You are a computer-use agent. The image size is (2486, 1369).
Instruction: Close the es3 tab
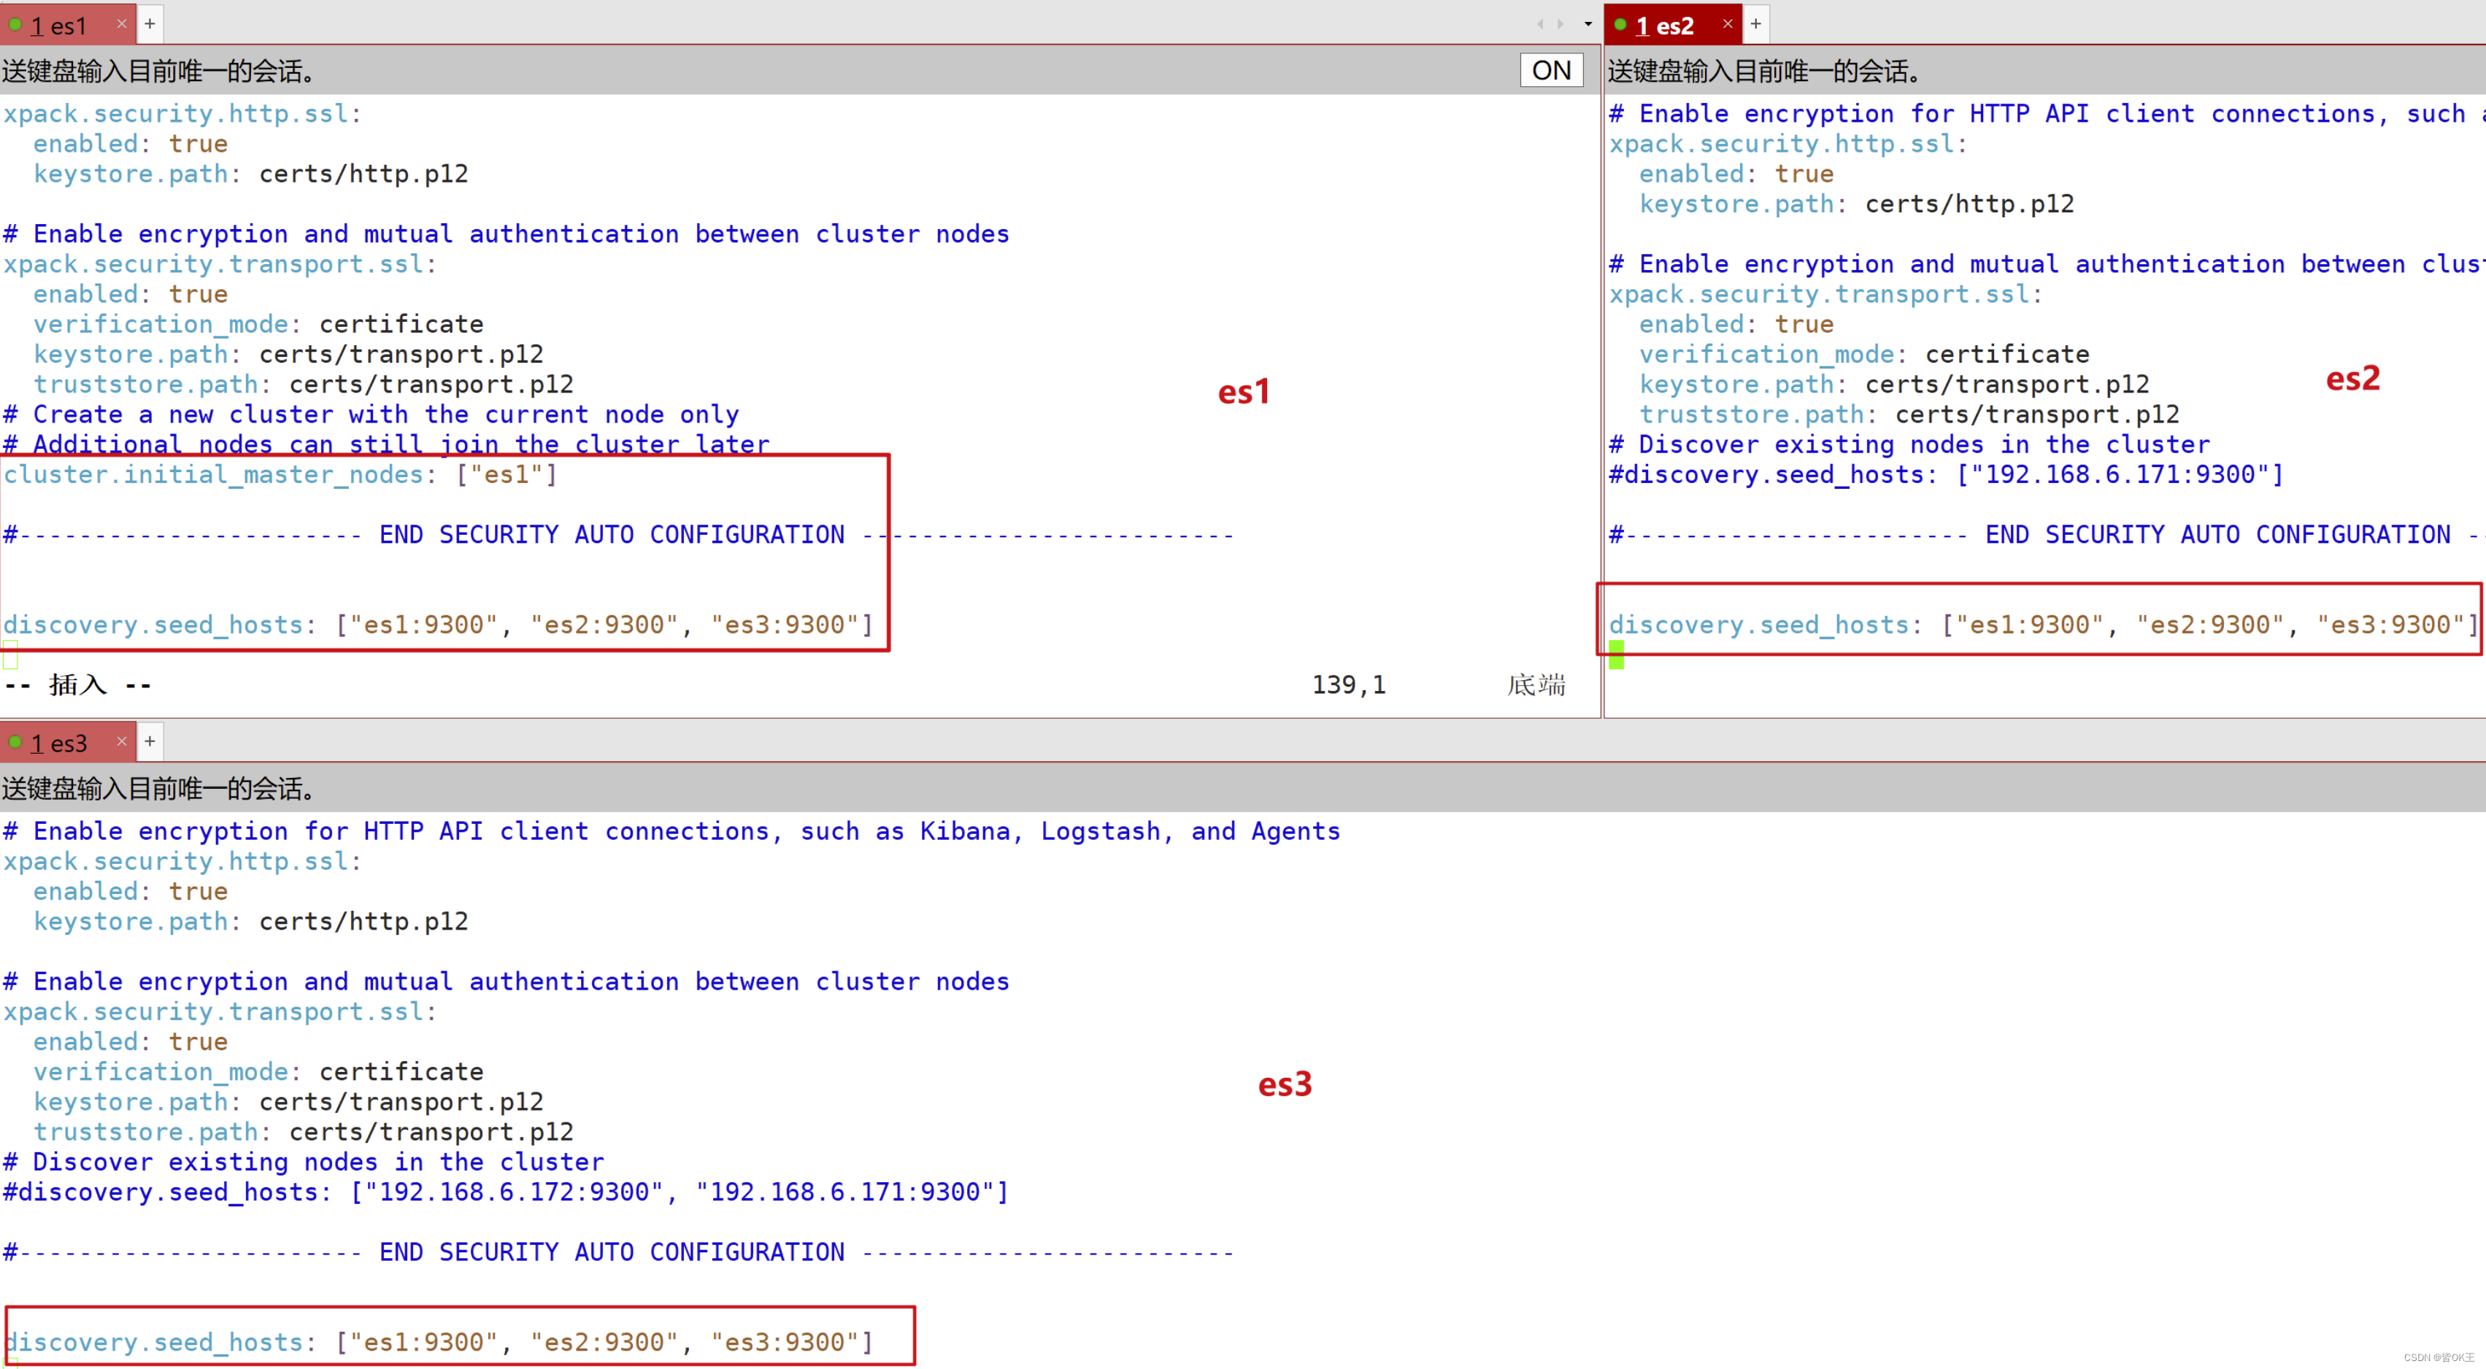click(122, 742)
